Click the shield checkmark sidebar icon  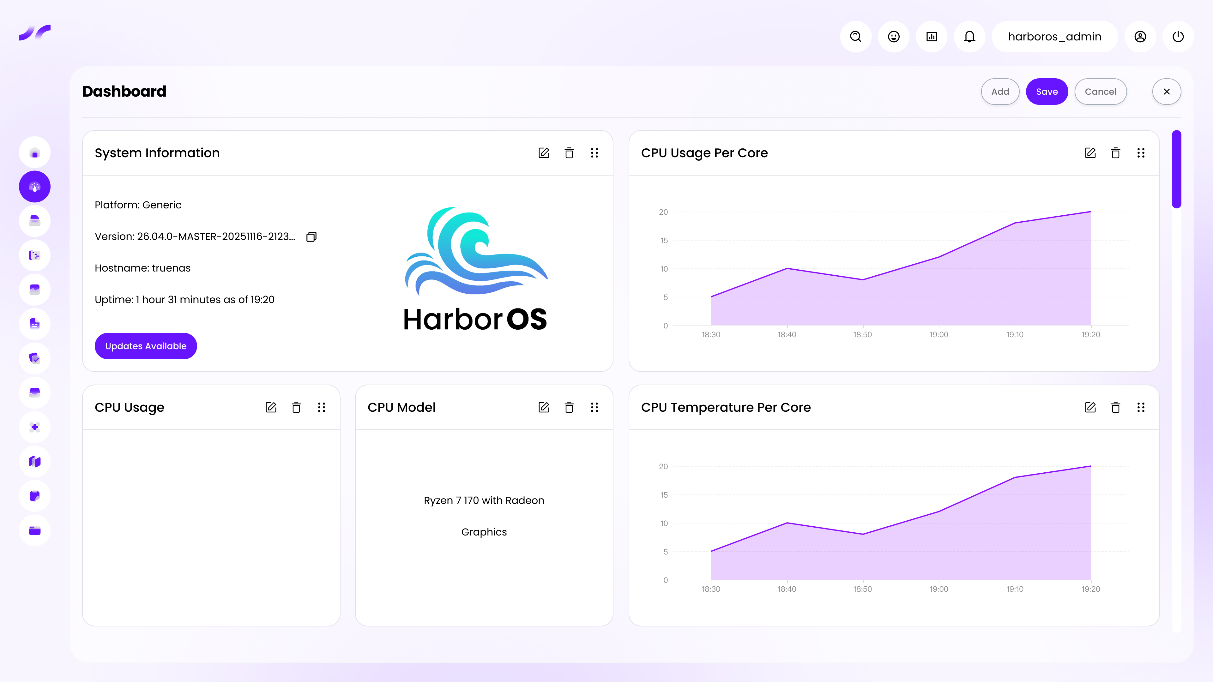point(34,358)
